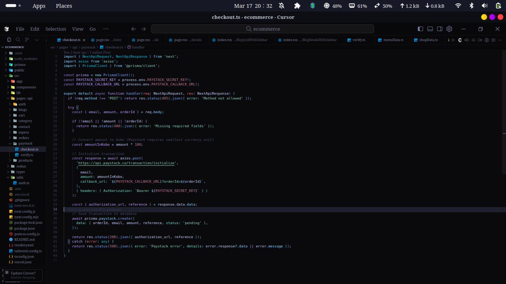
Task: Toggle the primary sidebar layout icon
Action: 420,29
